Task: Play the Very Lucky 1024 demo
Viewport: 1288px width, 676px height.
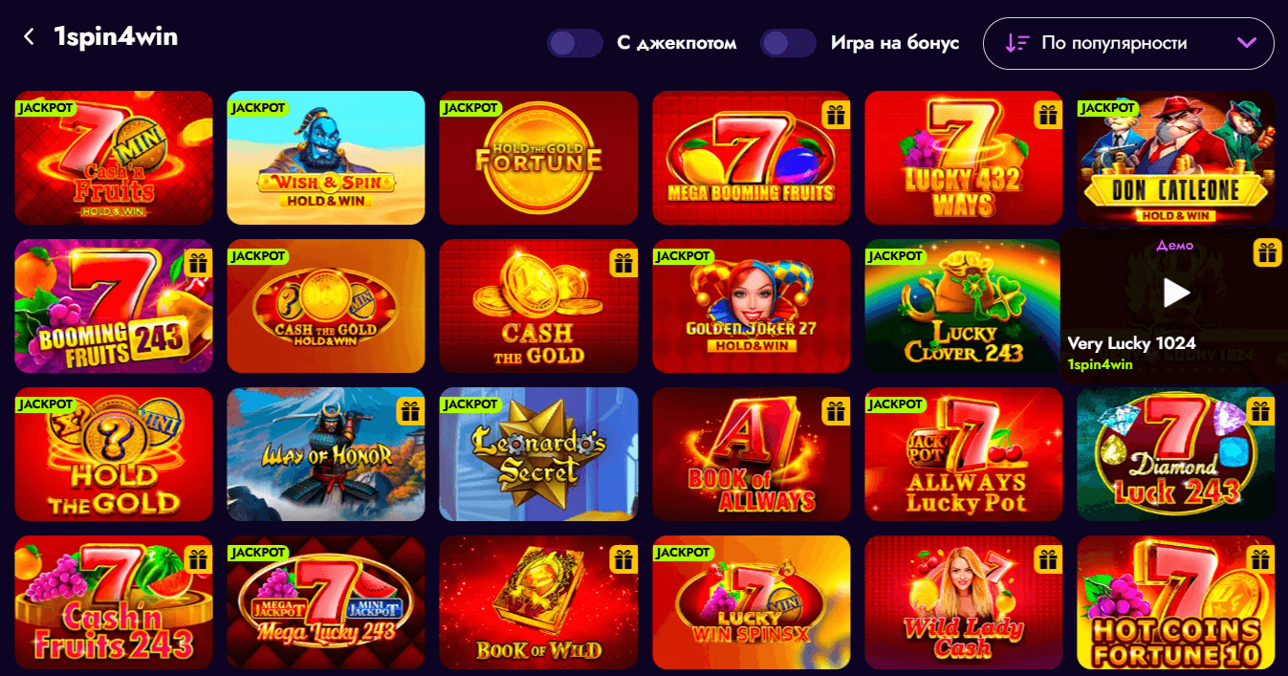Action: click(x=1175, y=293)
